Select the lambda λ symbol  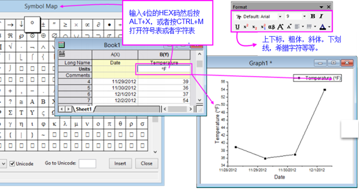point(66,124)
